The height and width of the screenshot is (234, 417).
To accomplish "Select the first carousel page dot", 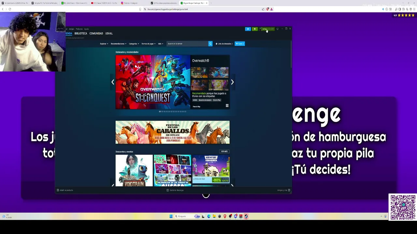I will 160,111.
